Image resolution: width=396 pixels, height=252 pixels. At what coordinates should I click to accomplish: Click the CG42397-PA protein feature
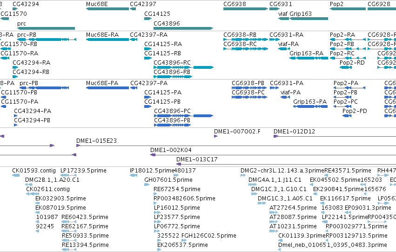[134, 88]
